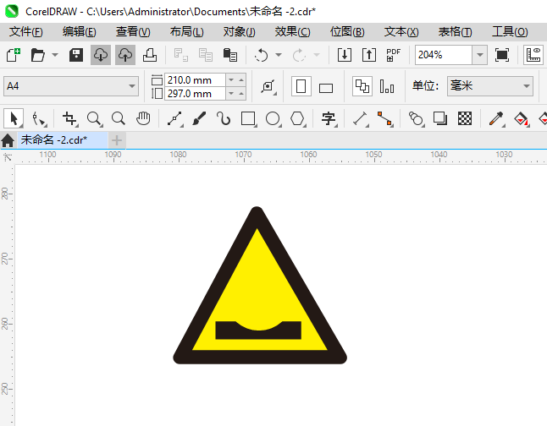This screenshot has width=547, height=426.
Task: Decrease page height with down stepper
Action: [x=231, y=93]
